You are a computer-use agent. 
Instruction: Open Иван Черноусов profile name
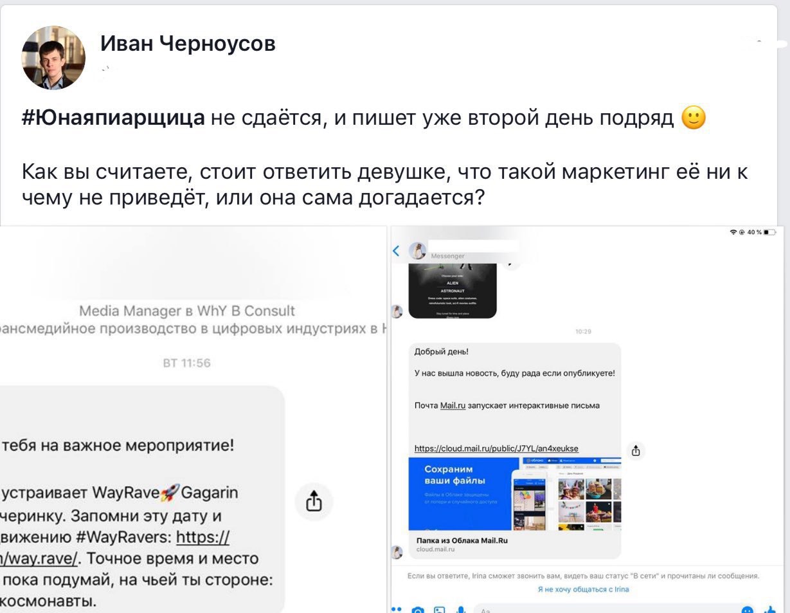pos(188,44)
